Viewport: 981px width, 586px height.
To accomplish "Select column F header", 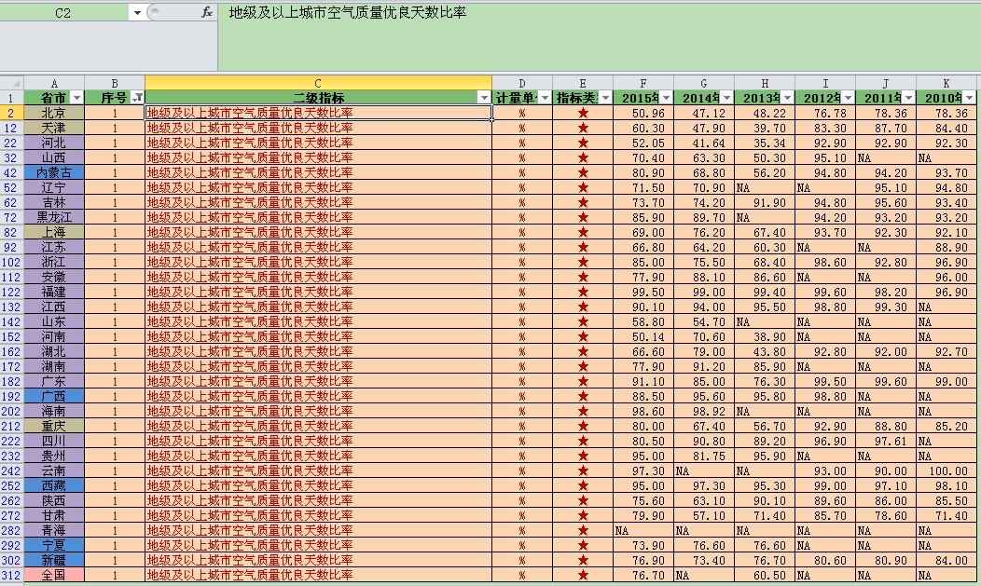I will 643,83.
